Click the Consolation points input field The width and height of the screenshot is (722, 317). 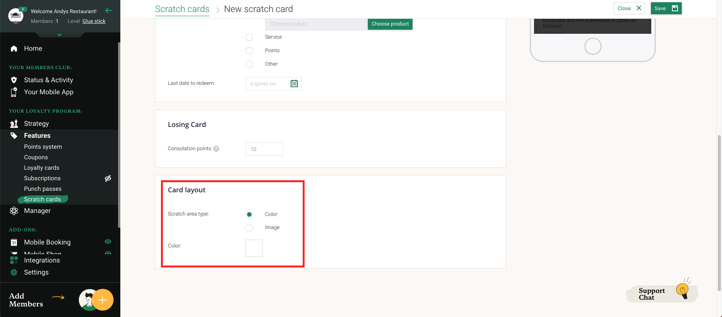click(264, 149)
